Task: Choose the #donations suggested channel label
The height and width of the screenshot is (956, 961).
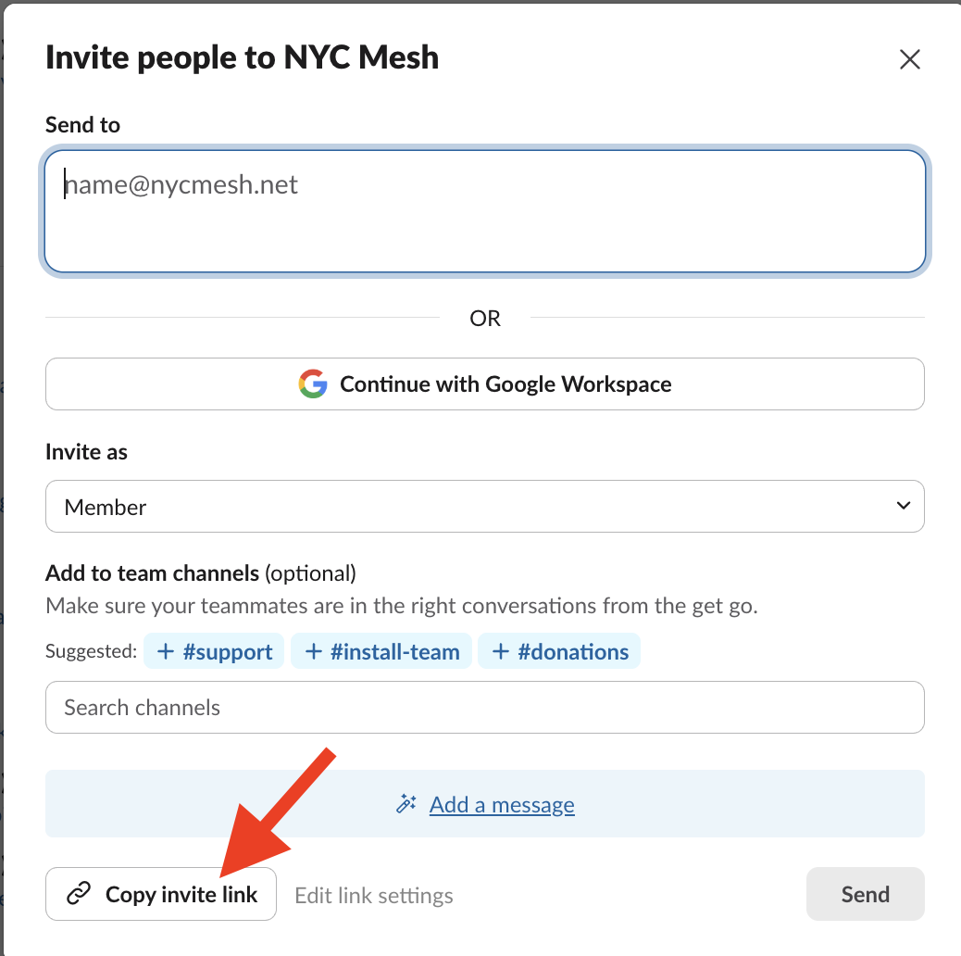Action: pos(573,651)
